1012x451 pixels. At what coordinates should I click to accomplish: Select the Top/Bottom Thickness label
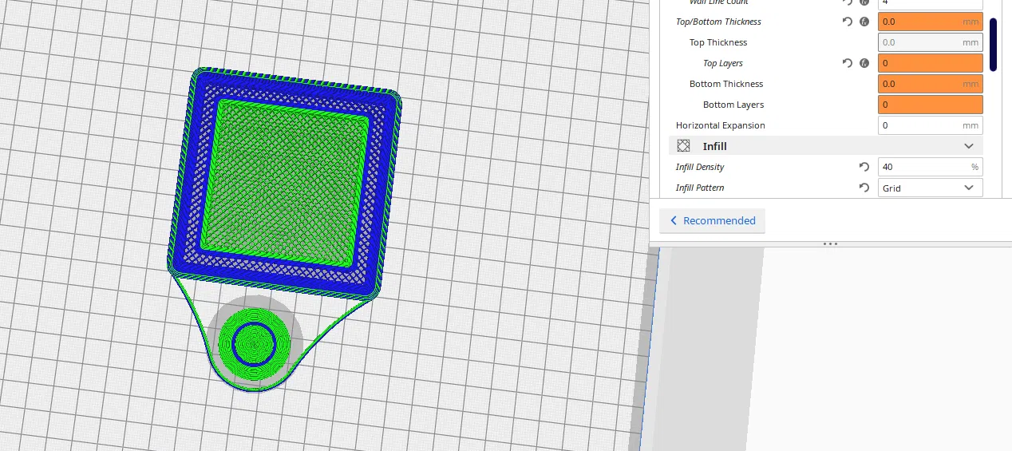pyautogui.click(x=718, y=22)
